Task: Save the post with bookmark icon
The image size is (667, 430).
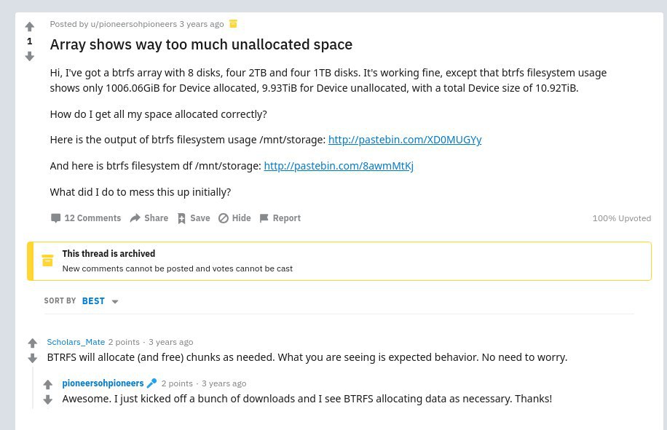Action: (194, 218)
